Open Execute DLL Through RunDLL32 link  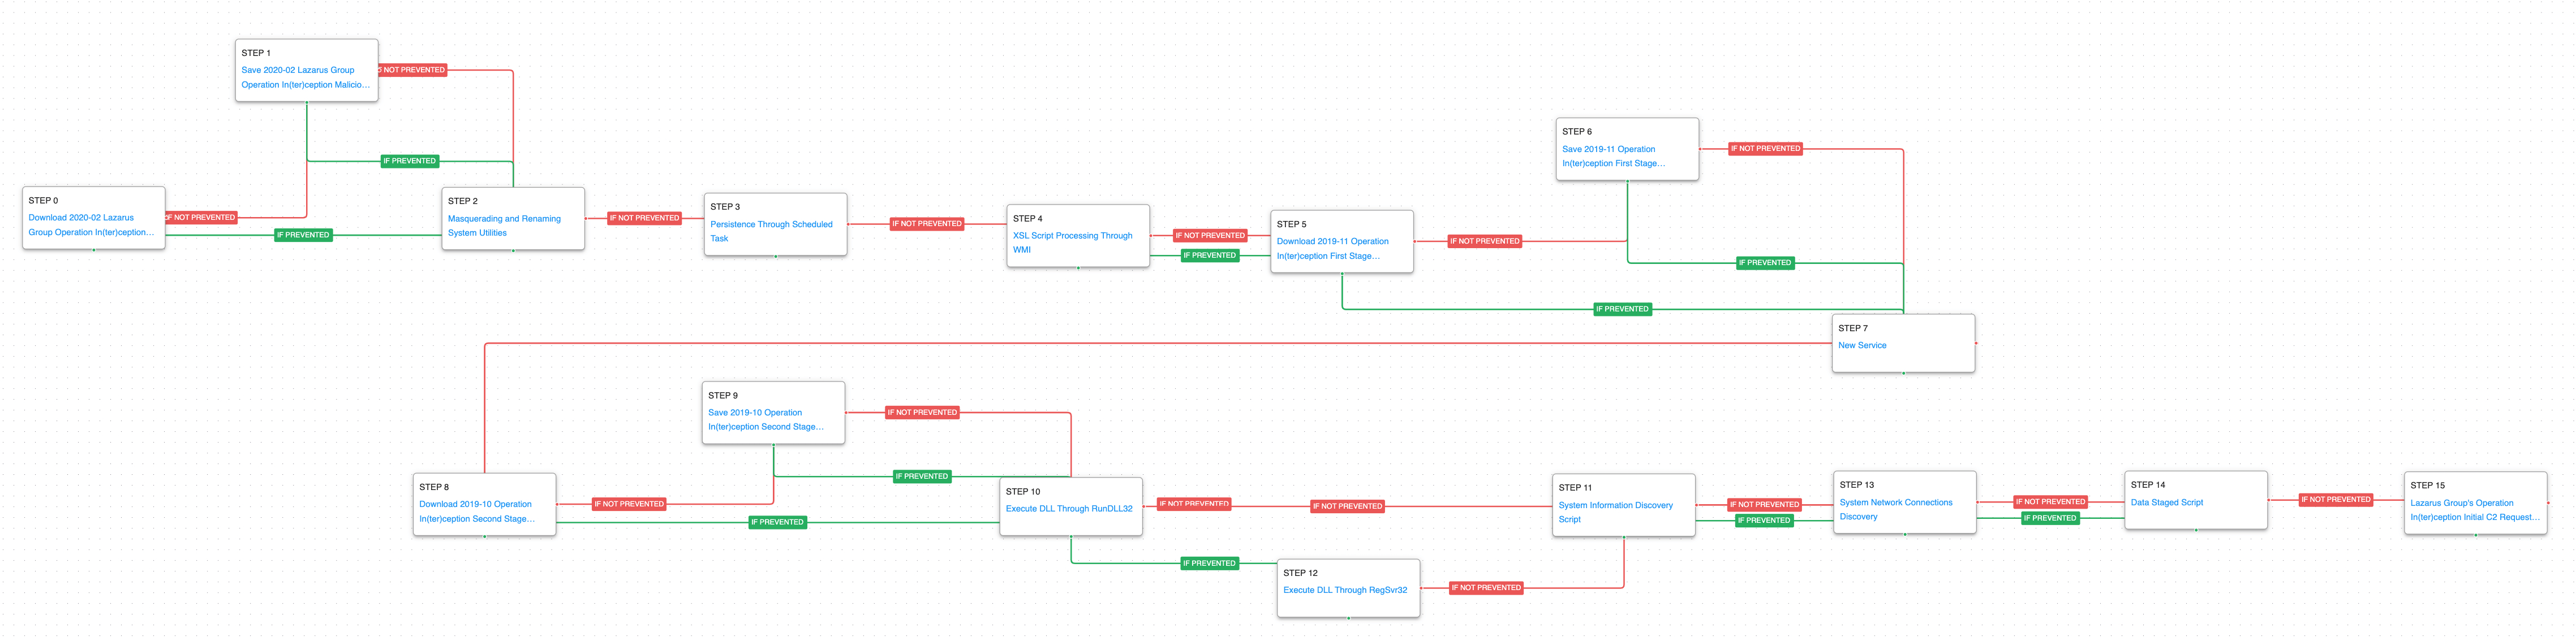pos(1068,509)
